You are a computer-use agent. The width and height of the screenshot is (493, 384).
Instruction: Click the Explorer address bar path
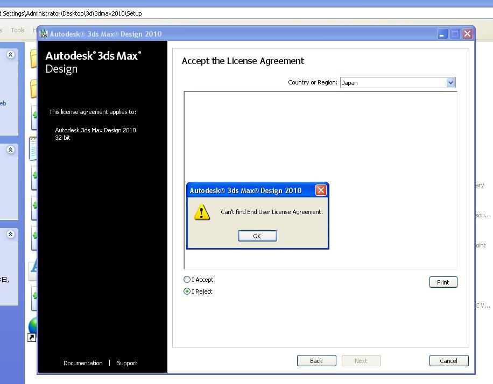[x=71, y=13]
